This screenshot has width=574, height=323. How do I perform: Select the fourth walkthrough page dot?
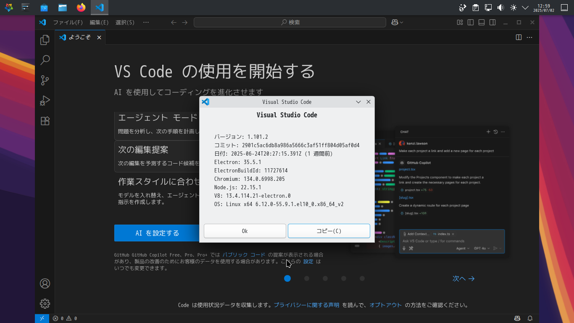[344, 278]
